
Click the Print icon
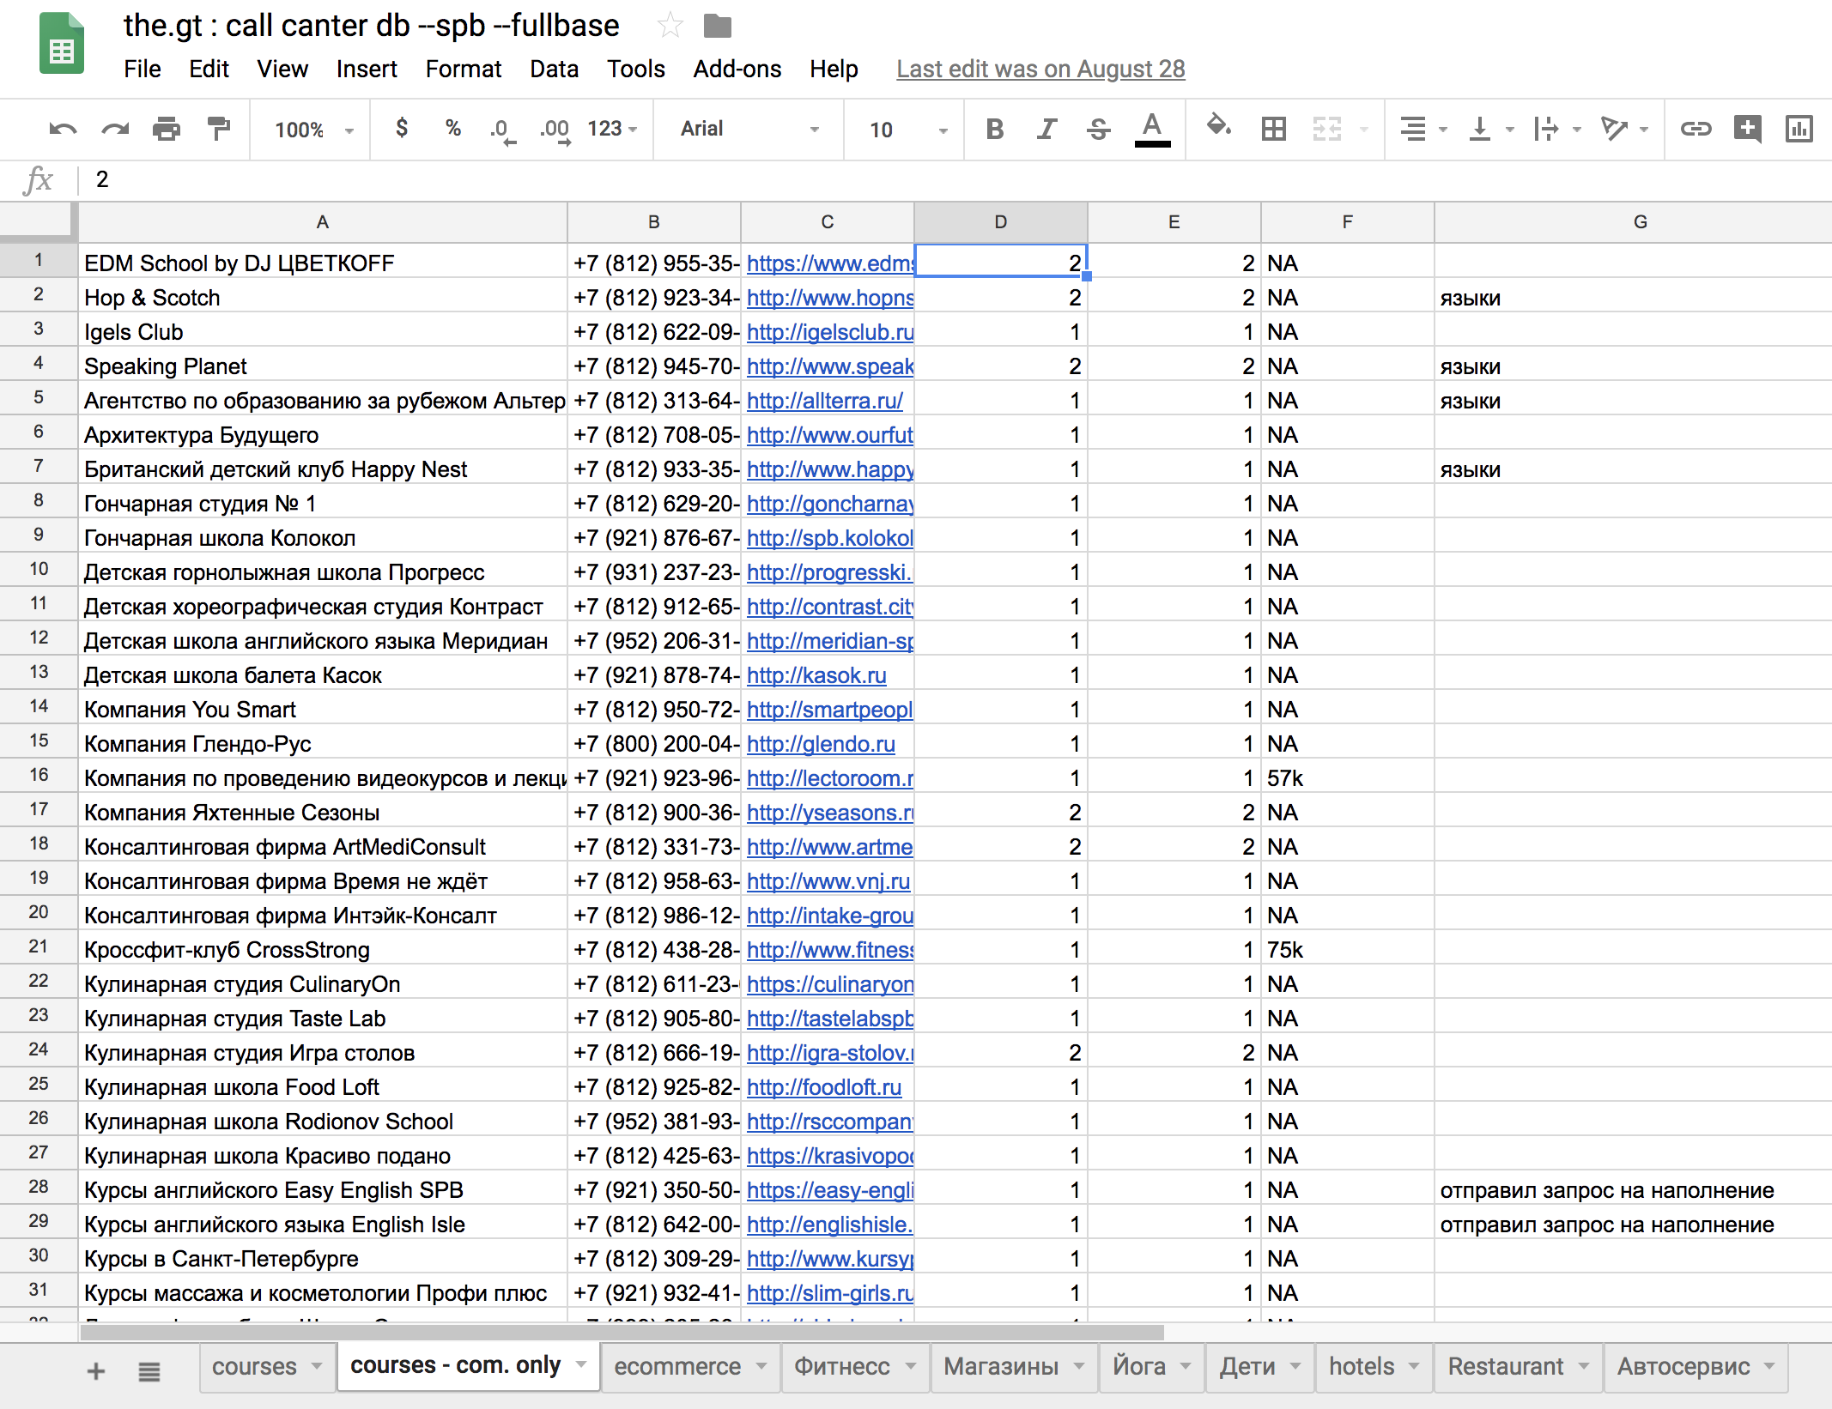[167, 130]
